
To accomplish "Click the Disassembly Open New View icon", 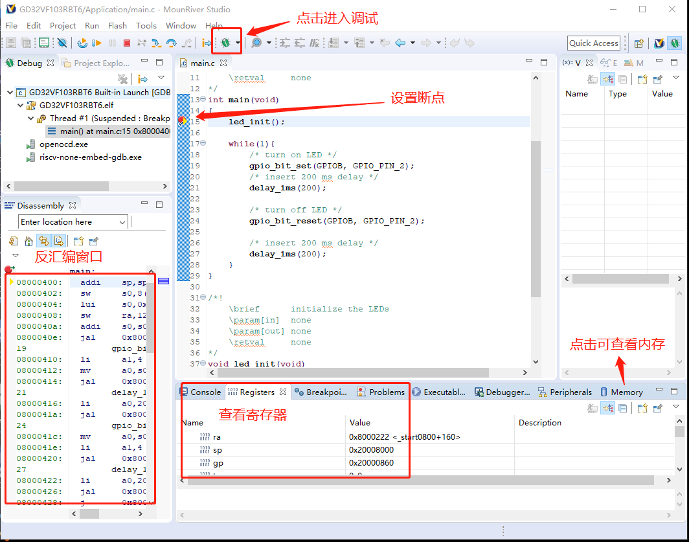I will click(x=78, y=241).
